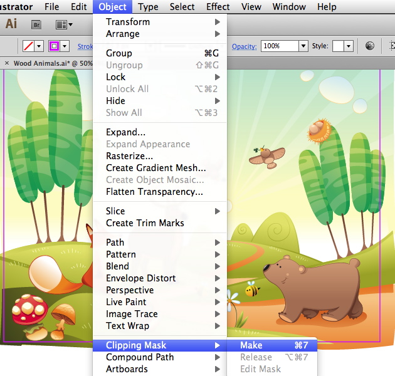Expand the Envelope Distort submenu
The height and width of the screenshot is (376, 395).
(160, 278)
